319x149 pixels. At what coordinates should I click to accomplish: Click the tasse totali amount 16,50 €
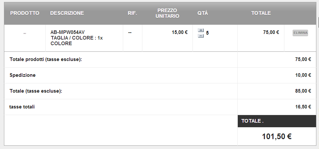tap(303, 107)
